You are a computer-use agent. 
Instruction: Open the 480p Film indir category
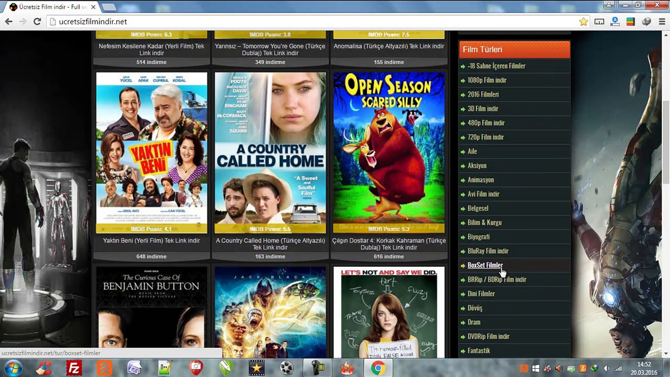pyautogui.click(x=486, y=123)
